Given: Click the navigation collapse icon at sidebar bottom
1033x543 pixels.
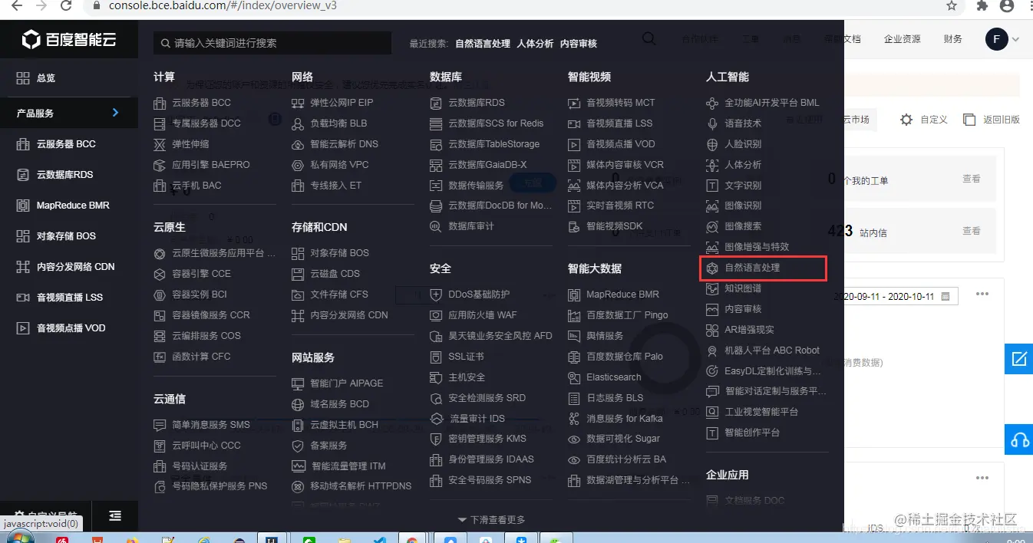Looking at the screenshot, I should tap(115, 516).
